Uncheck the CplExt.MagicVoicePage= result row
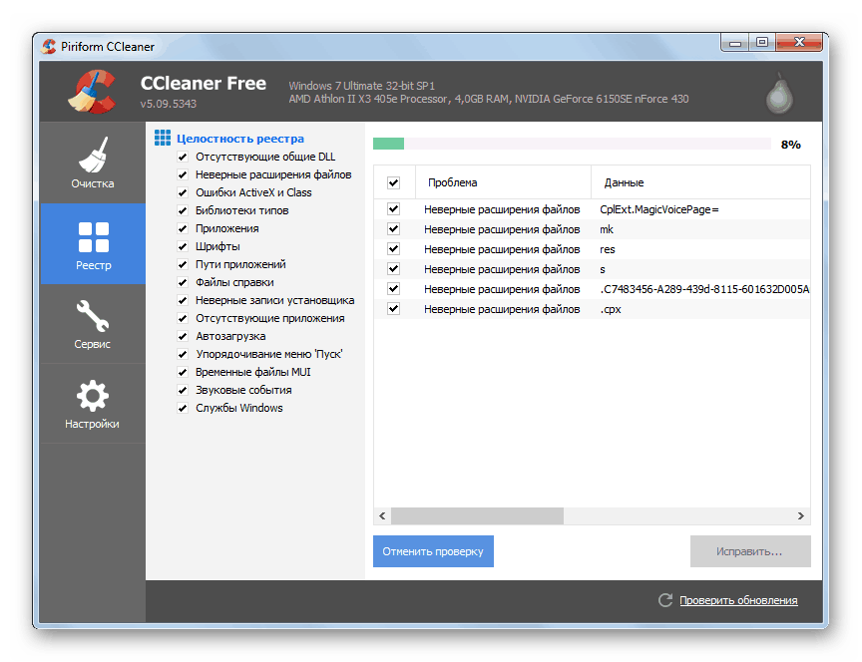 click(x=394, y=208)
